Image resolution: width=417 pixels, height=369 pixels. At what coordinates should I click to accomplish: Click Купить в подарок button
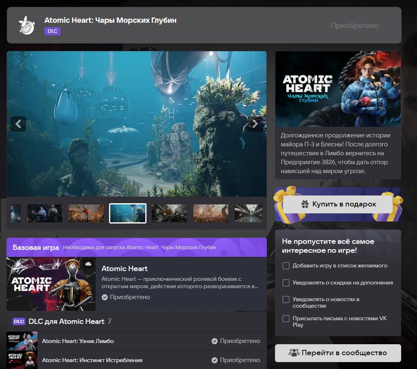pos(338,204)
